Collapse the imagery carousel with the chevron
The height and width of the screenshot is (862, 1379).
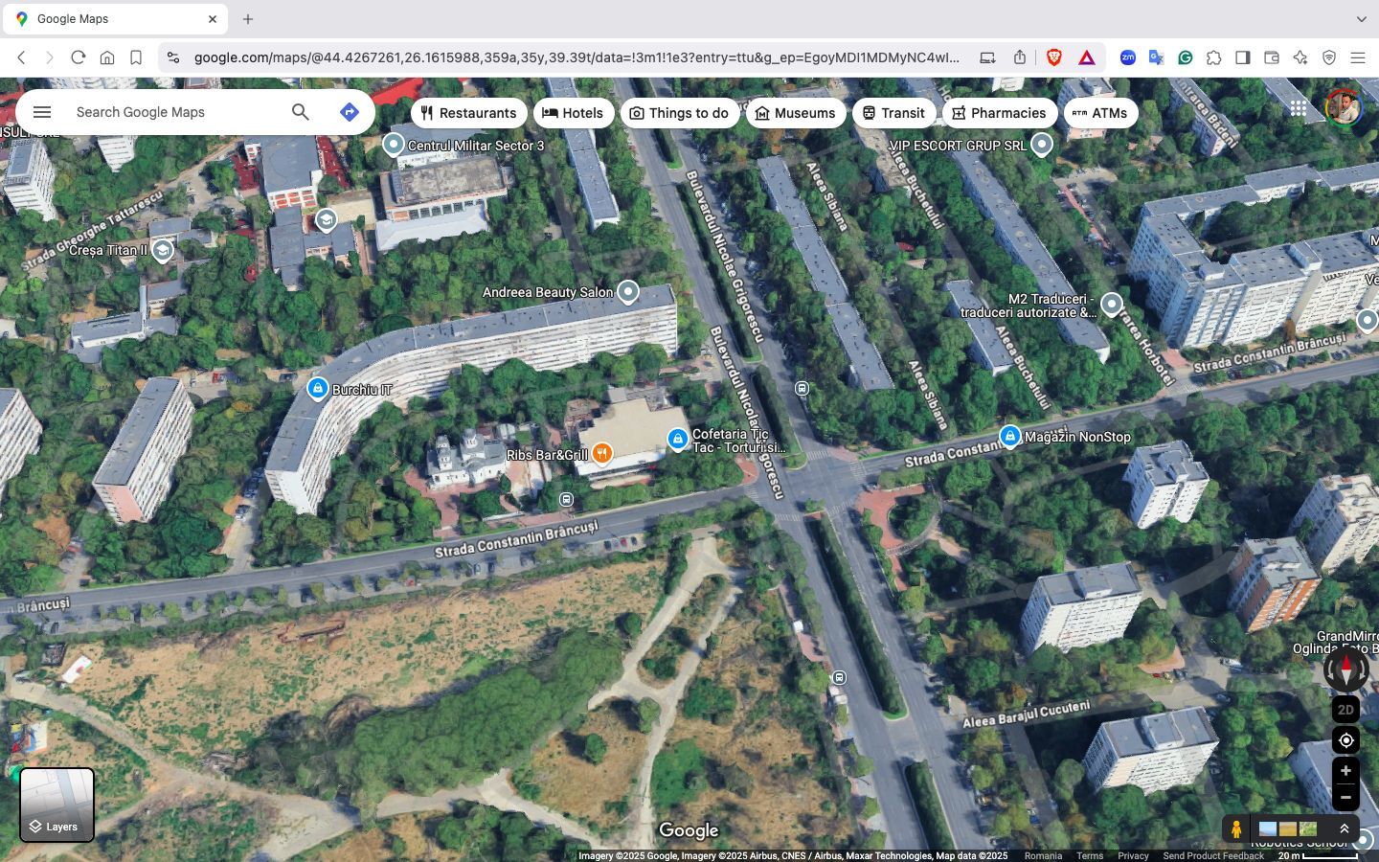pyautogui.click(x=1345, y=828)
